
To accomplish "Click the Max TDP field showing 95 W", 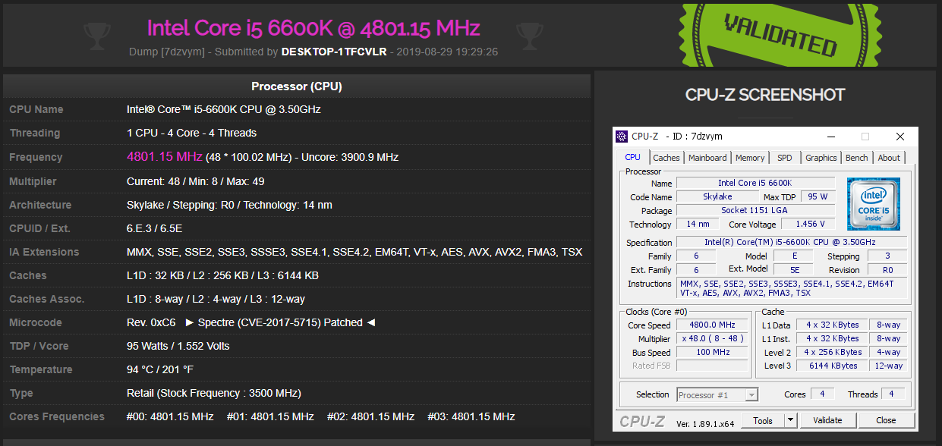I will click(x=818, y=196).
